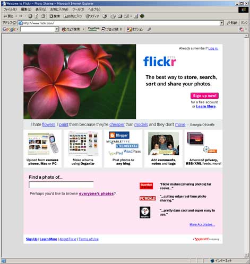
Task: Click the 移動 go button
Action: [x=232, y=23]
